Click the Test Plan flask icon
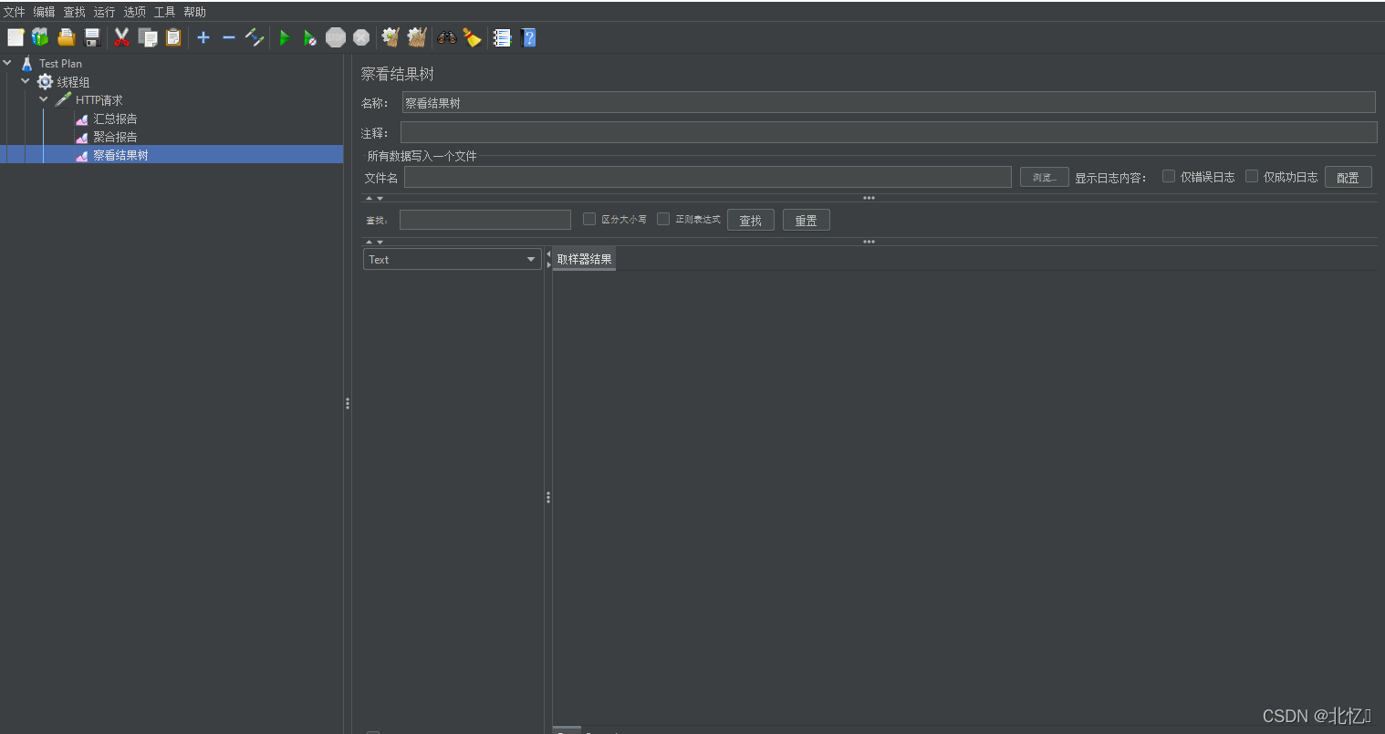 coord(27,63)
